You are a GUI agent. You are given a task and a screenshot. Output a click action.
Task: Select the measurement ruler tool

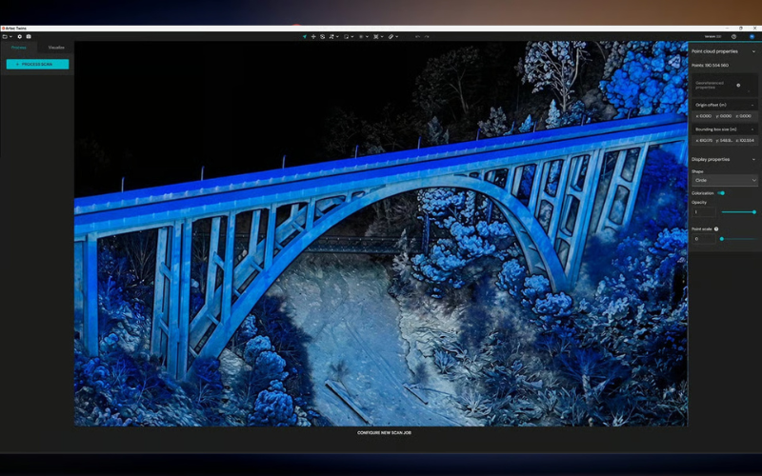(391, 36)
